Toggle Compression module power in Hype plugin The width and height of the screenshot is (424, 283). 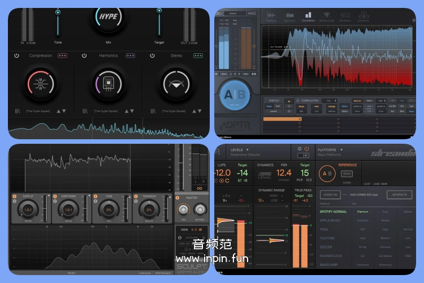pos(16,55)
